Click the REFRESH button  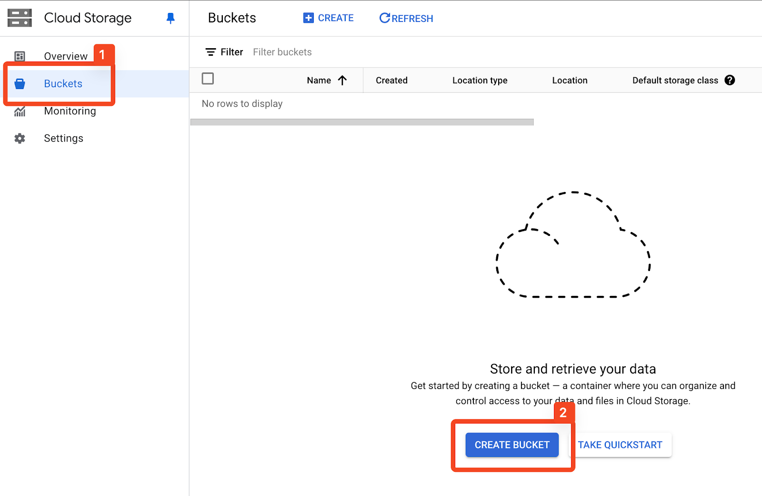(406, 18)
